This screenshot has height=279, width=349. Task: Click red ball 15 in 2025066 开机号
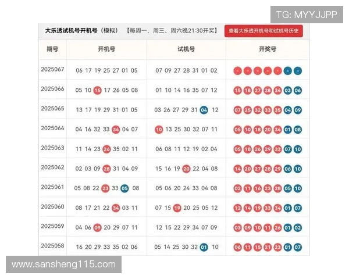[x=97, y=90]
